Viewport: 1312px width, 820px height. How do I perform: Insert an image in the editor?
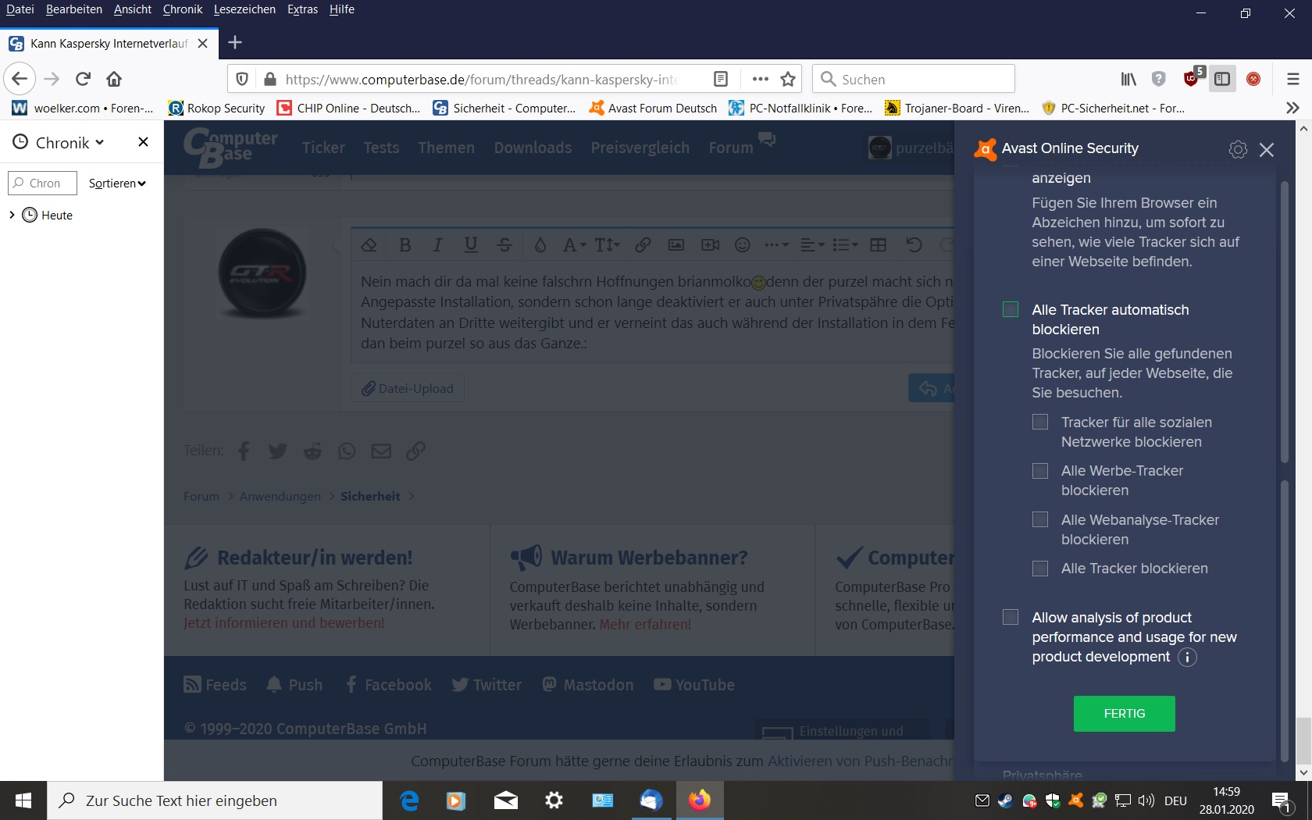[x=676, y=245]
